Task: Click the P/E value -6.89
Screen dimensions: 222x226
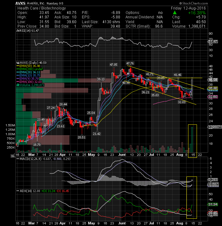Action: point(115,13)
